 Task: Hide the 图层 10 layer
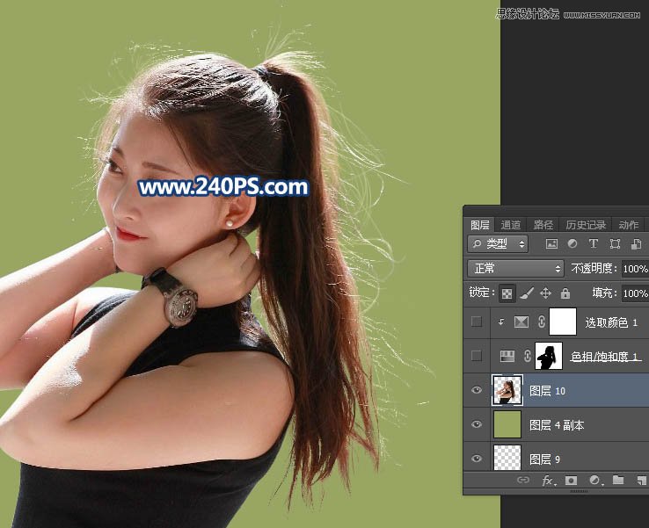477,390
